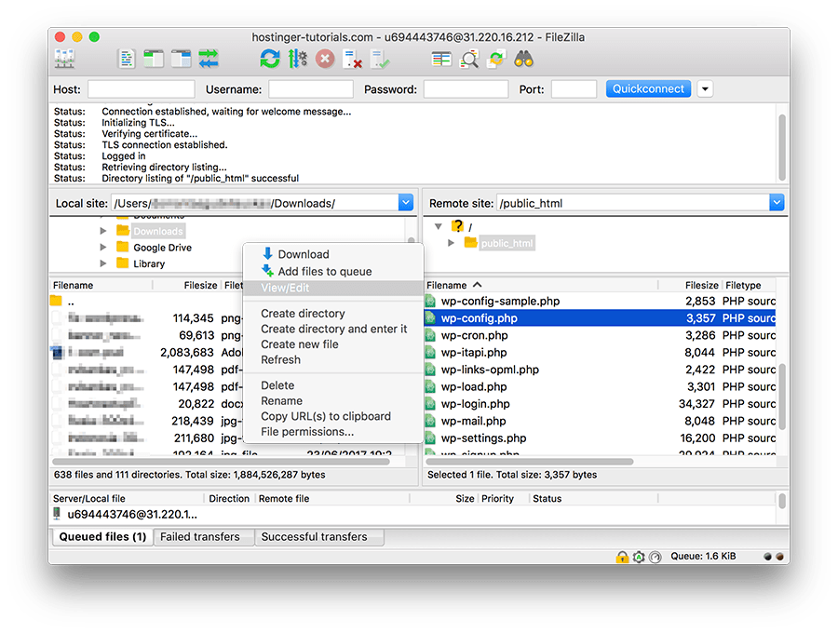Open the Site Manager
The height and width of the screenshot is (633, 838).
click(x=63, y=59)
